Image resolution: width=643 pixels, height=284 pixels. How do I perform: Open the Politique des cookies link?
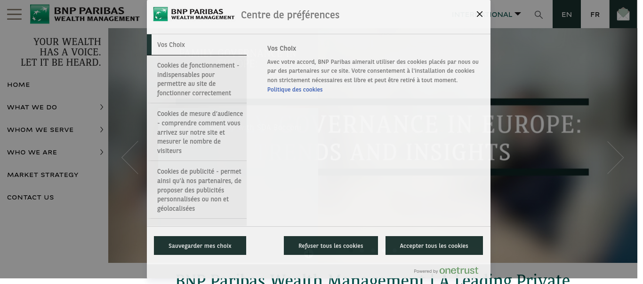295,90
